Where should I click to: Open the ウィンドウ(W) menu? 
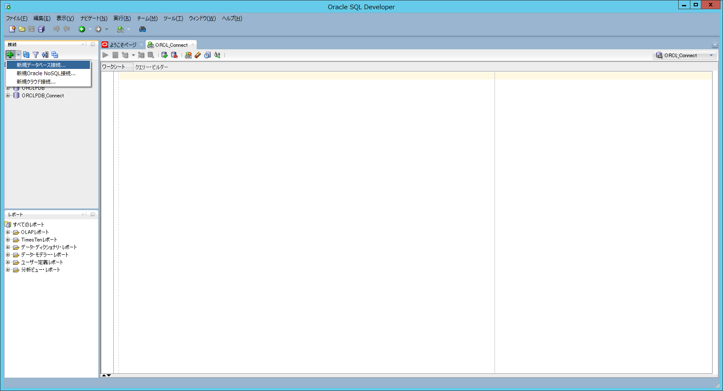tap(202, 18)
